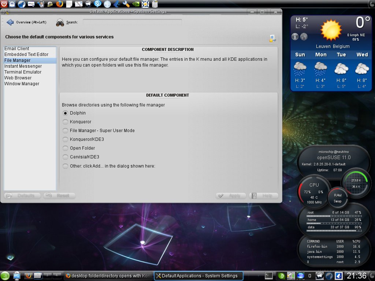This screenshot has height=281, width=375.
Task: Click the pale blue globe launcher icon
Action: click(x=107, y=4)
